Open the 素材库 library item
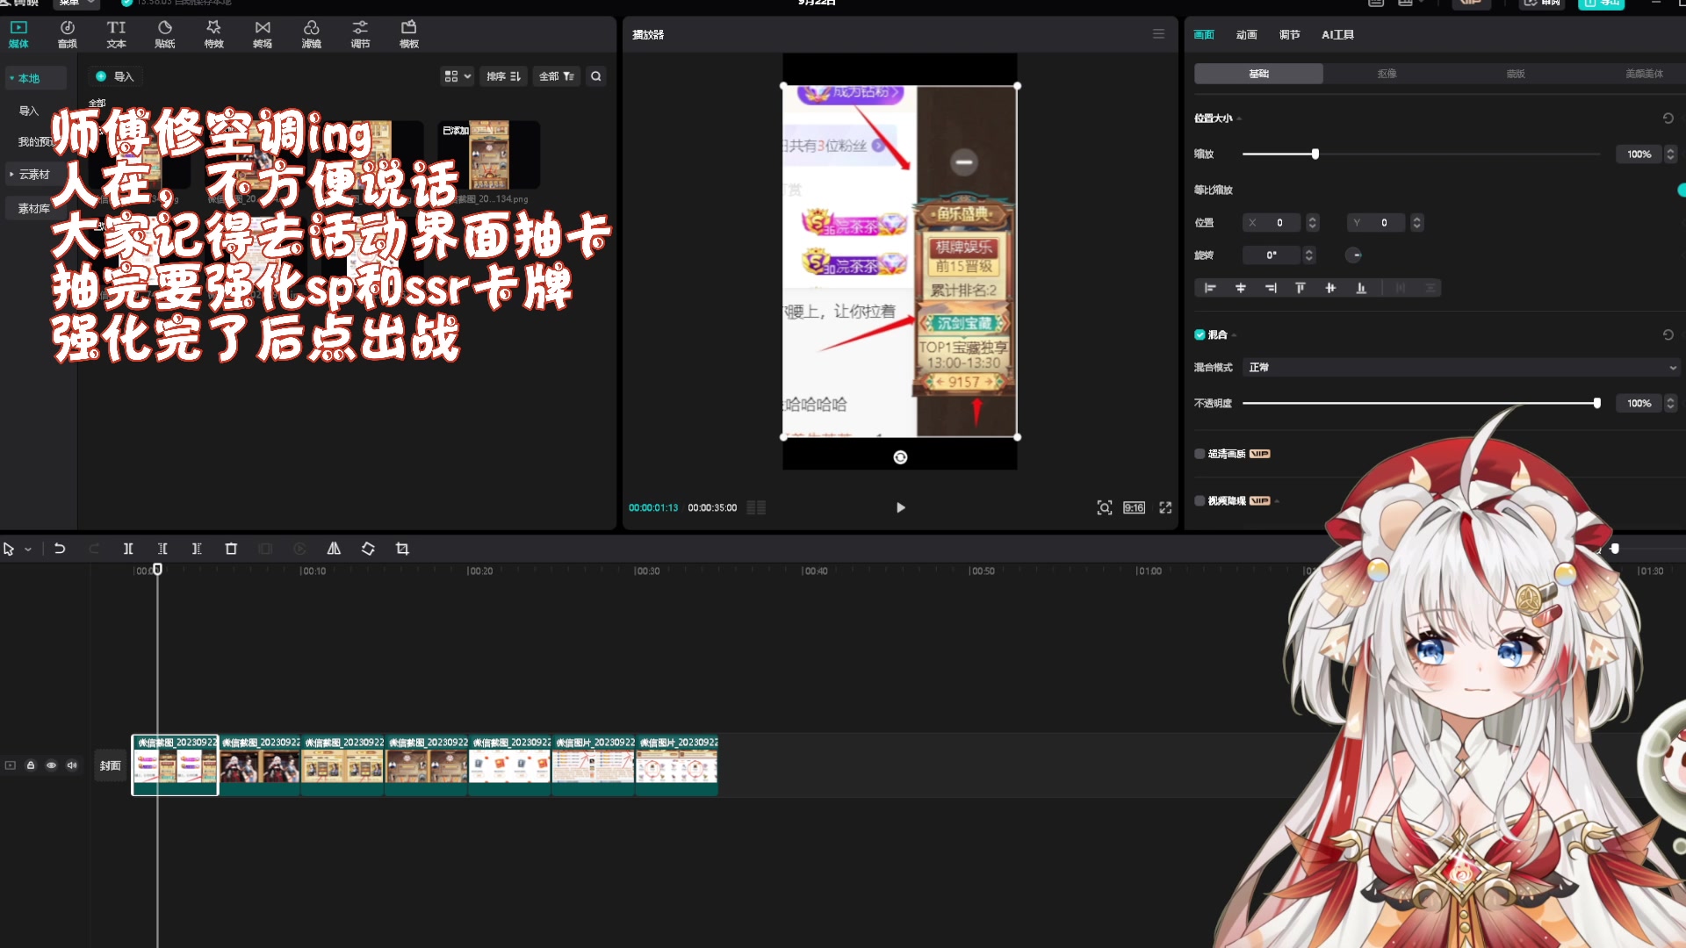This screenshot has width=1686, height=948. point(34,209)
